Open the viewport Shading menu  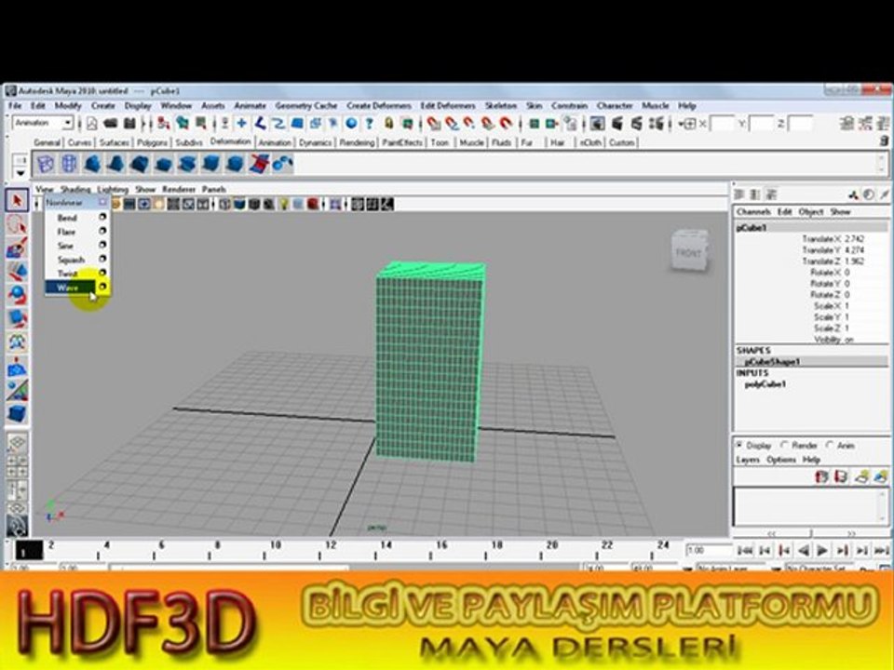click(x=75, y=189)
